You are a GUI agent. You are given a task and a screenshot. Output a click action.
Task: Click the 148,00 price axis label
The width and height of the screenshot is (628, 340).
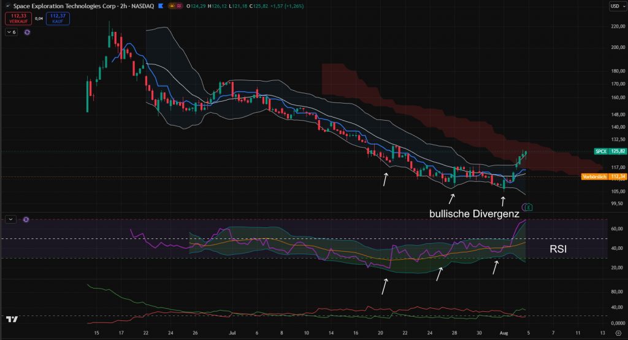[618, 115]
